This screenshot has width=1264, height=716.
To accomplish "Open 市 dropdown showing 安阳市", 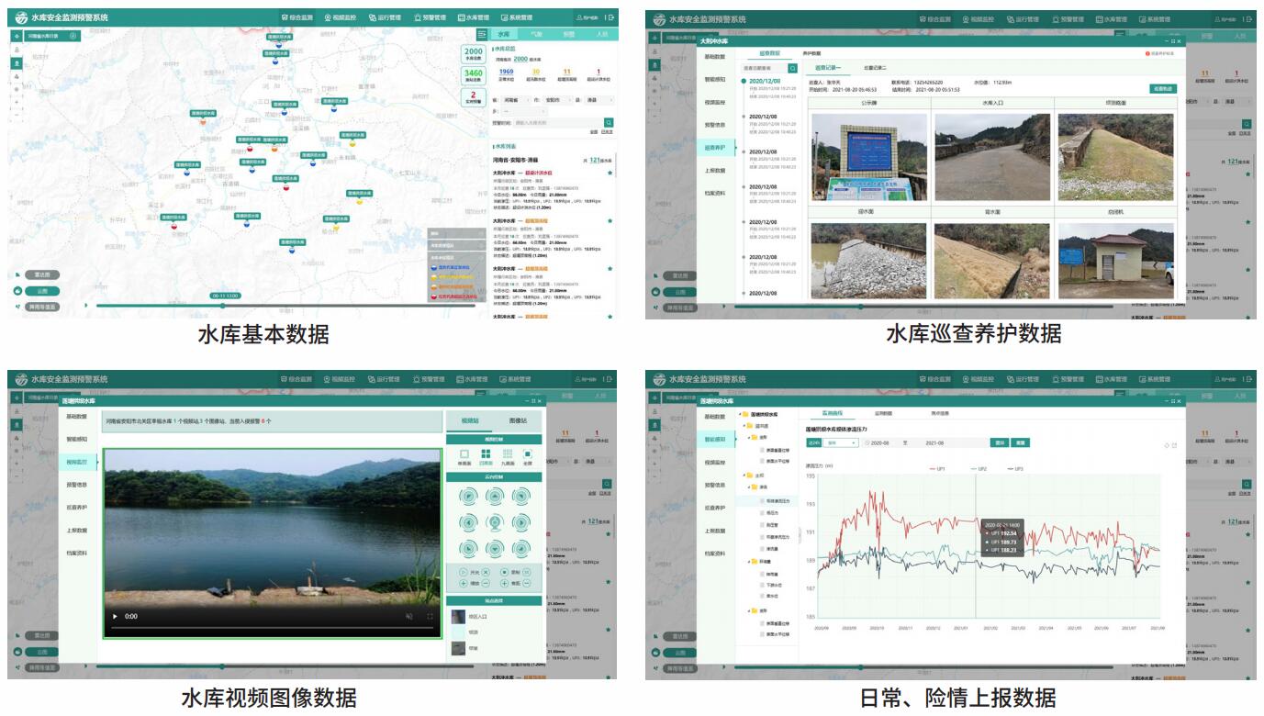I will click(x=557, y=100).
